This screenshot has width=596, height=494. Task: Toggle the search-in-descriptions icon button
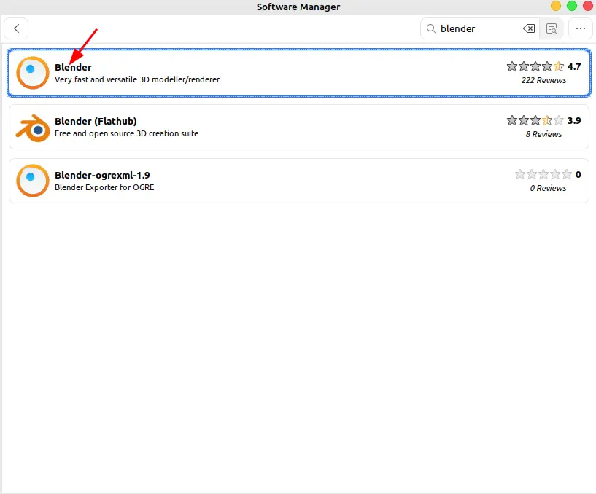coord(552,28)
